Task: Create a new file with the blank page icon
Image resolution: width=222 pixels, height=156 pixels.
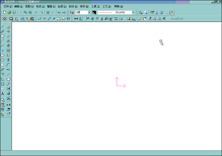Action: 5,12
